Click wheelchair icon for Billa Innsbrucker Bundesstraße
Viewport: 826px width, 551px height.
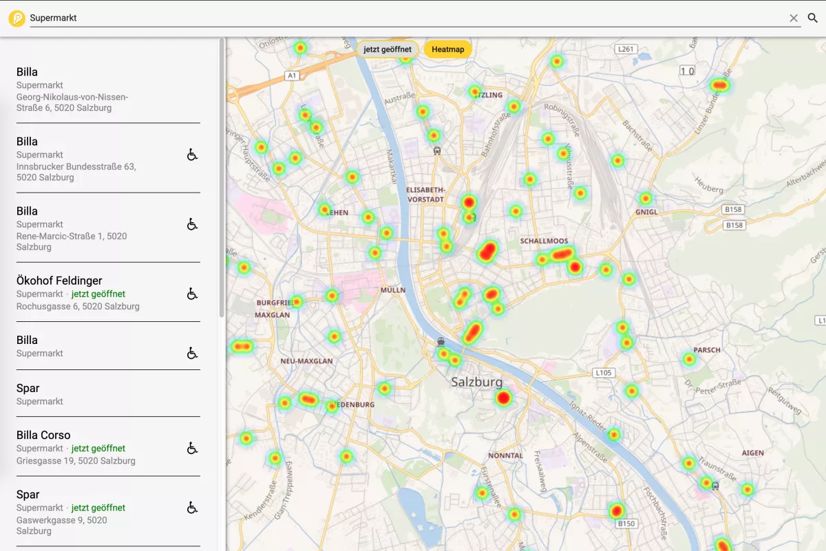(192, 155)
